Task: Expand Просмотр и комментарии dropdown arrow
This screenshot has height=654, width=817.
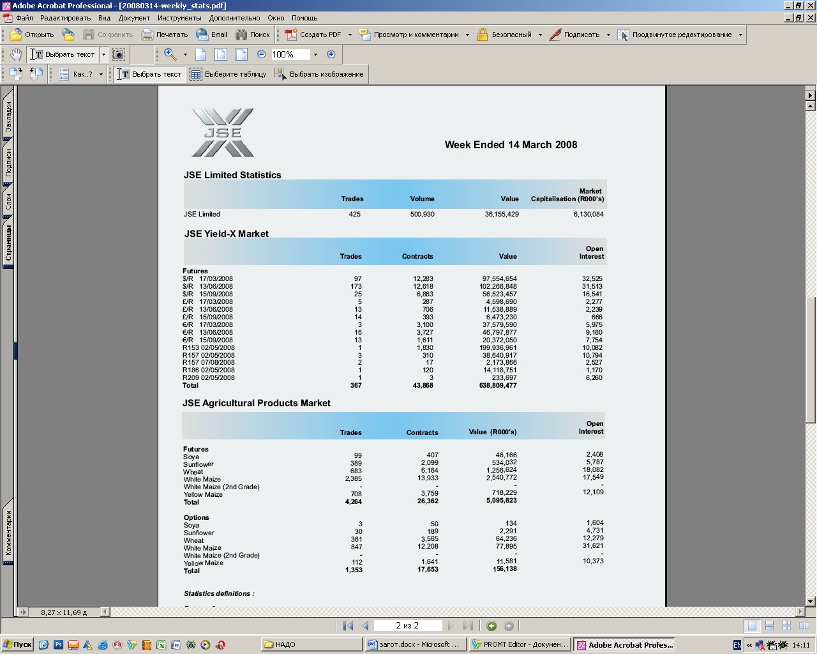Action: pyautogui.click(x=467, y=34)
